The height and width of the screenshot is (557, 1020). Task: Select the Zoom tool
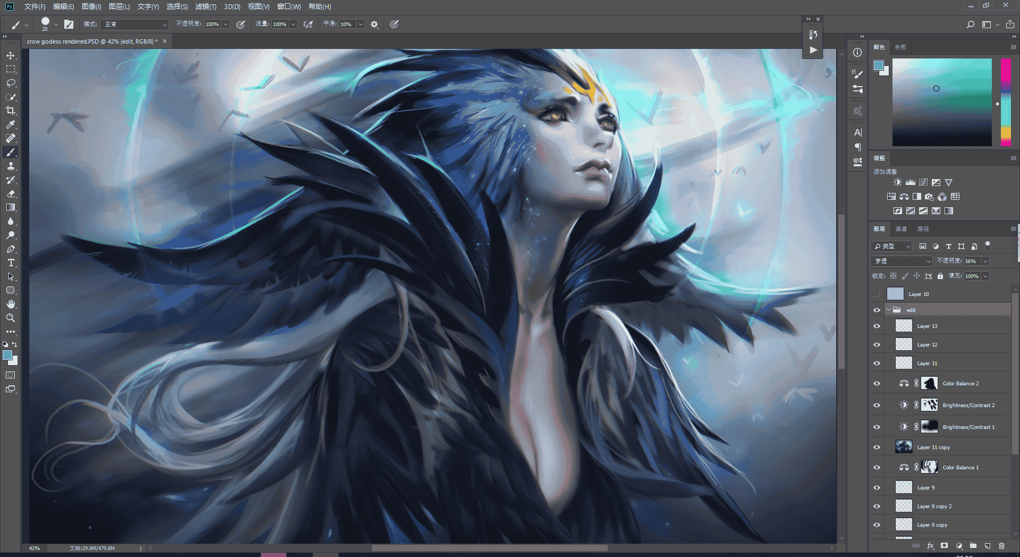[11, 318]
